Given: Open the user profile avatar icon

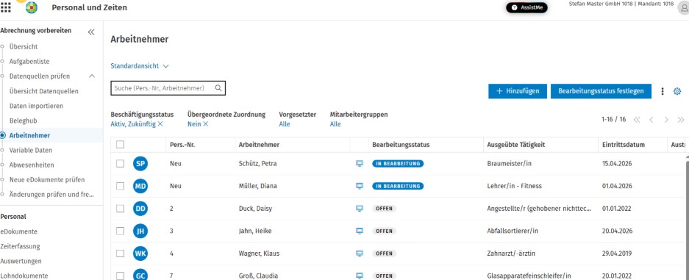Looking at the screenshot, I should point(684,8).
